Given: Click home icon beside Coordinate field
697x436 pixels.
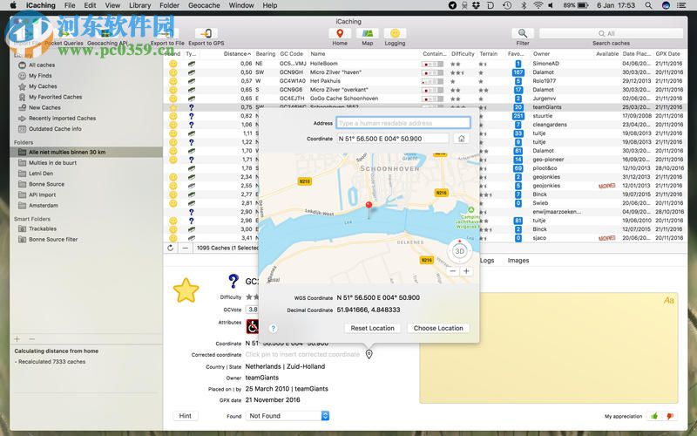Looking at the screenshot, I should click(462, 139).
